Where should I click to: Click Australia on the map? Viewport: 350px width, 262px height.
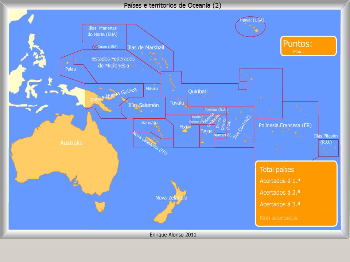[71, 143]
